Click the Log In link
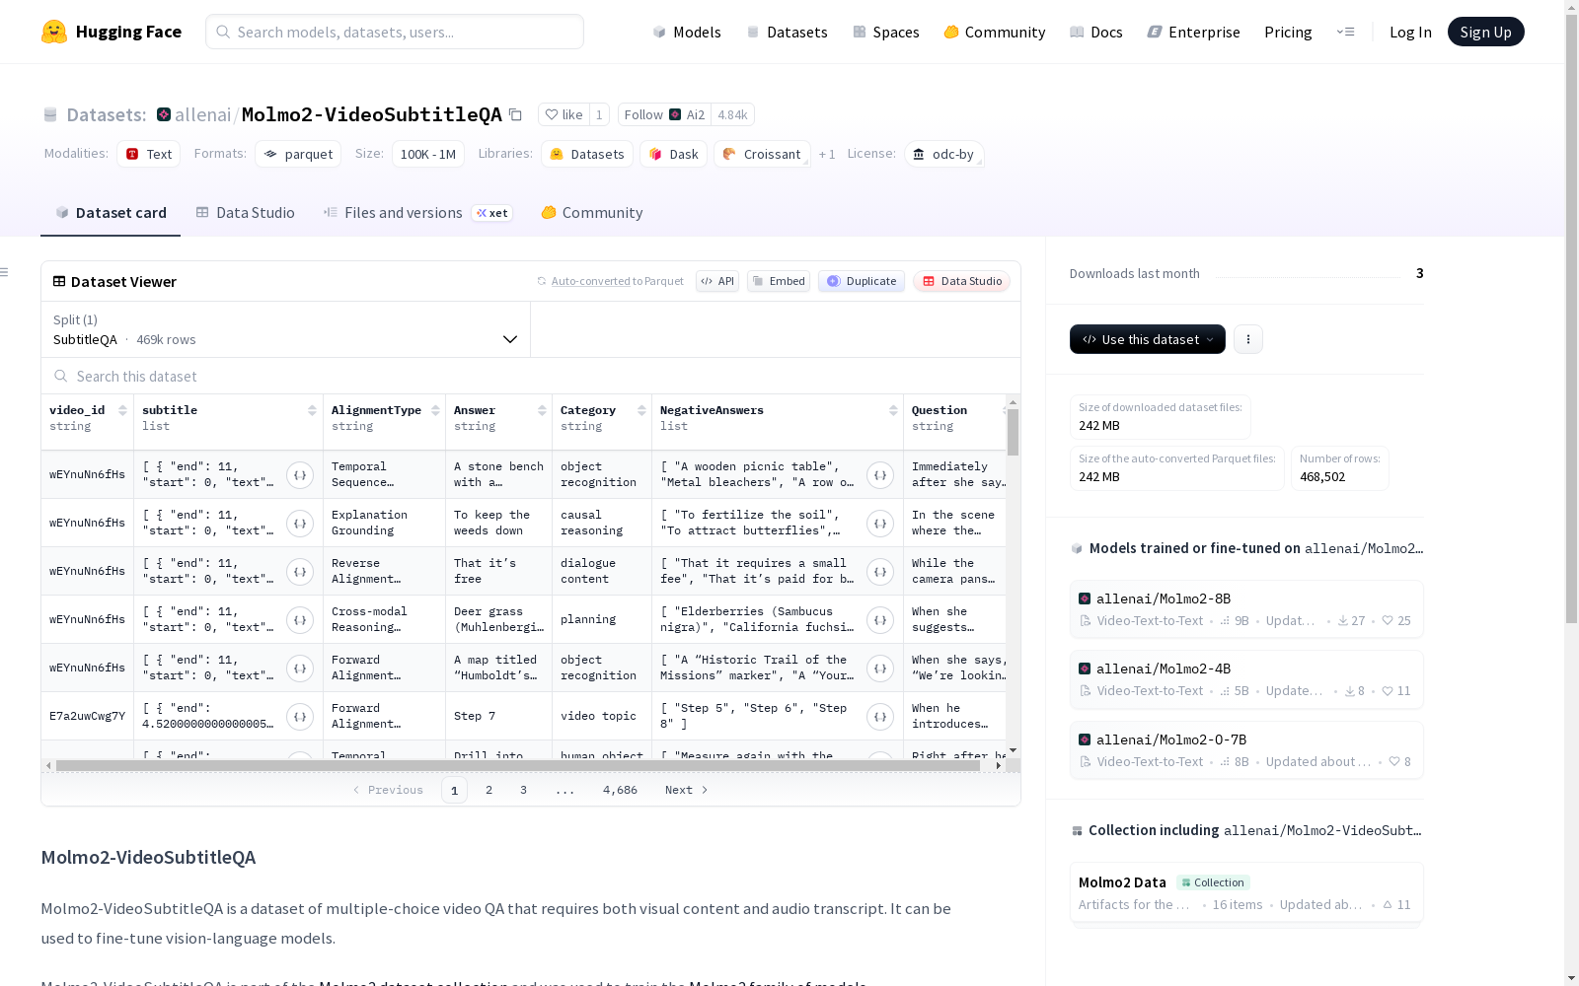 coord(1410,32)
